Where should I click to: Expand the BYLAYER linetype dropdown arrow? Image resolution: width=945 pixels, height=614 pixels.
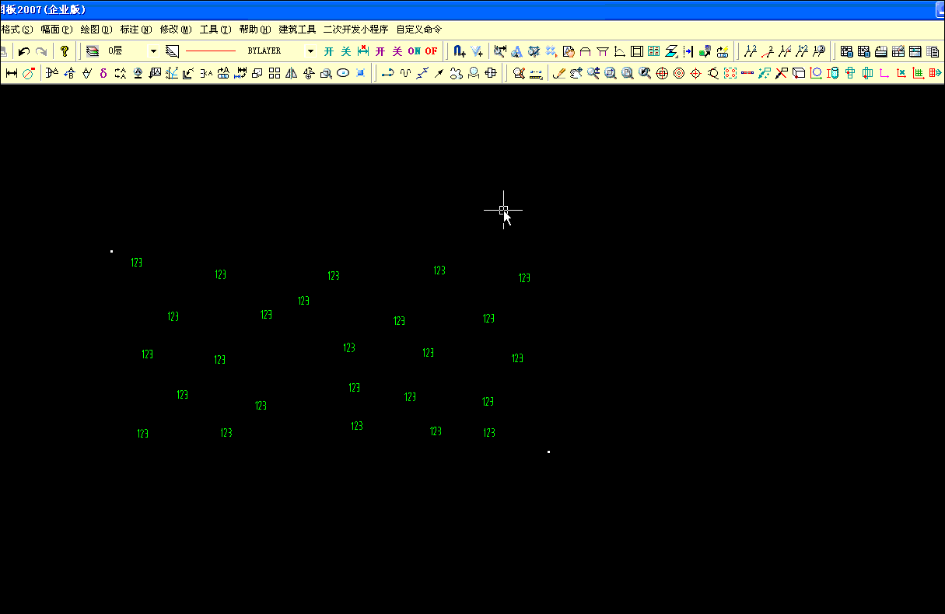click(310, 51)
